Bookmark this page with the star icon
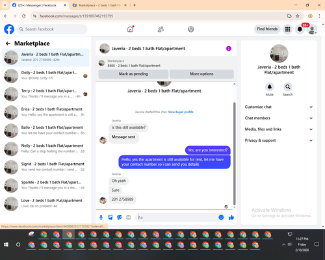 click(x=298, y=16)
